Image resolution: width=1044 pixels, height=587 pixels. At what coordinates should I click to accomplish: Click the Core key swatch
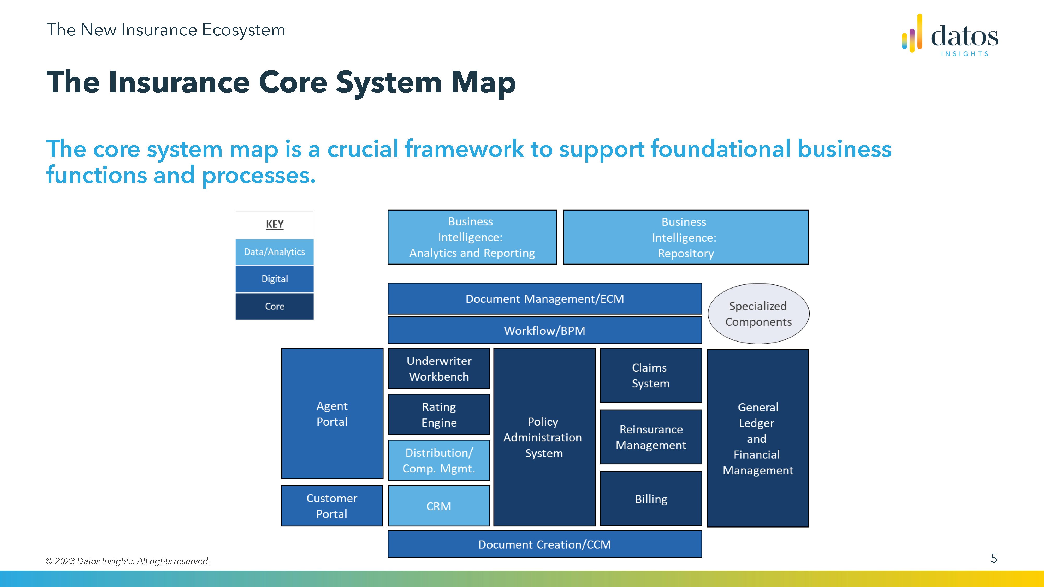coord(274,306)
